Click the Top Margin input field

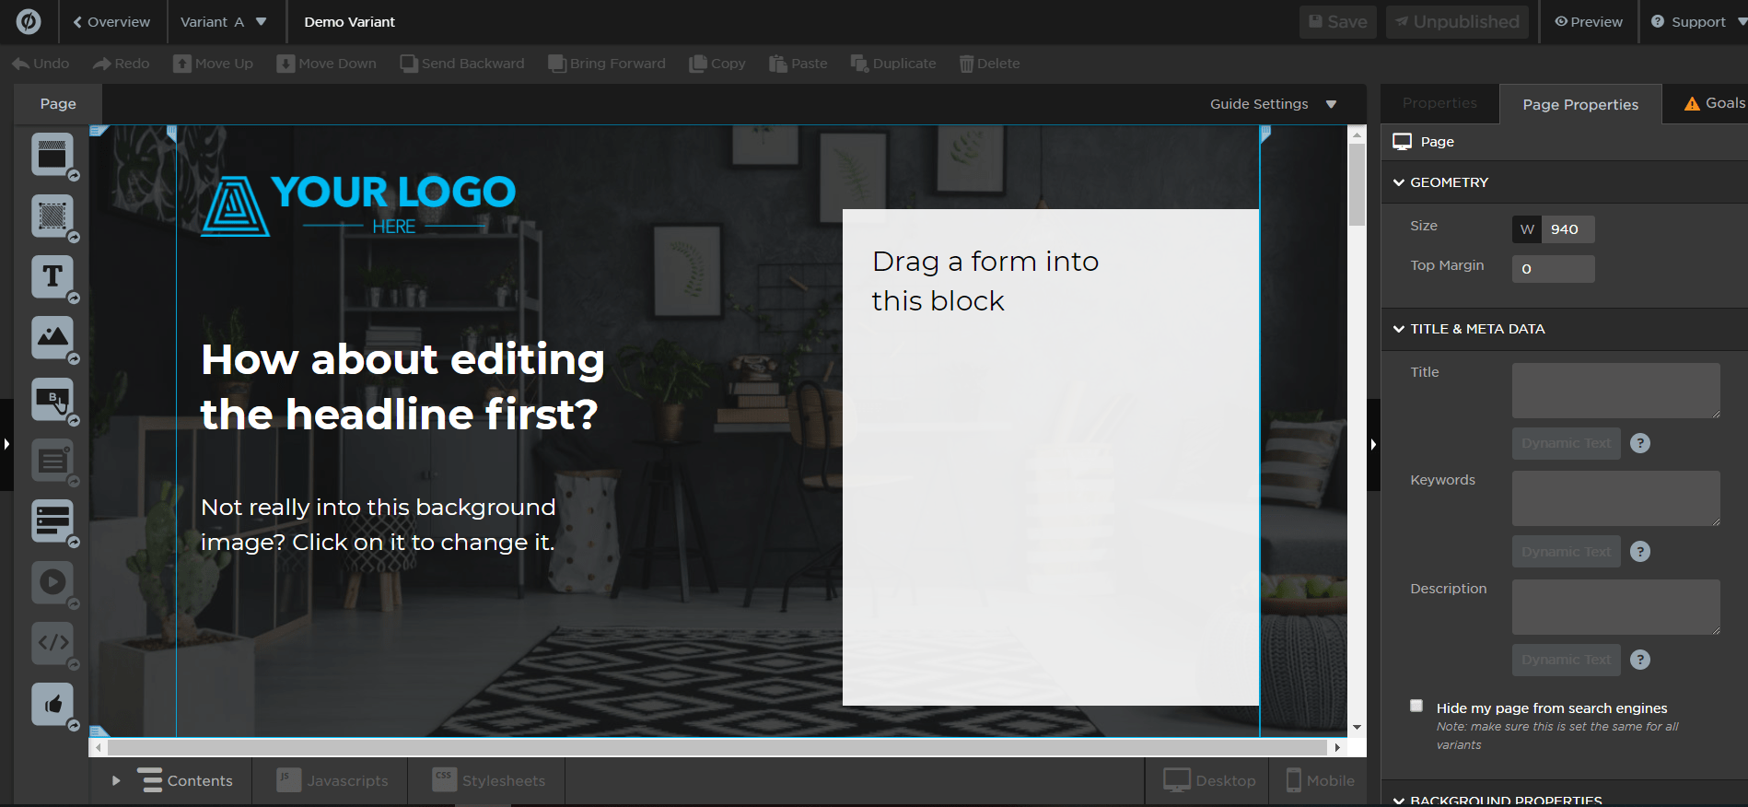coord(1553,269)
